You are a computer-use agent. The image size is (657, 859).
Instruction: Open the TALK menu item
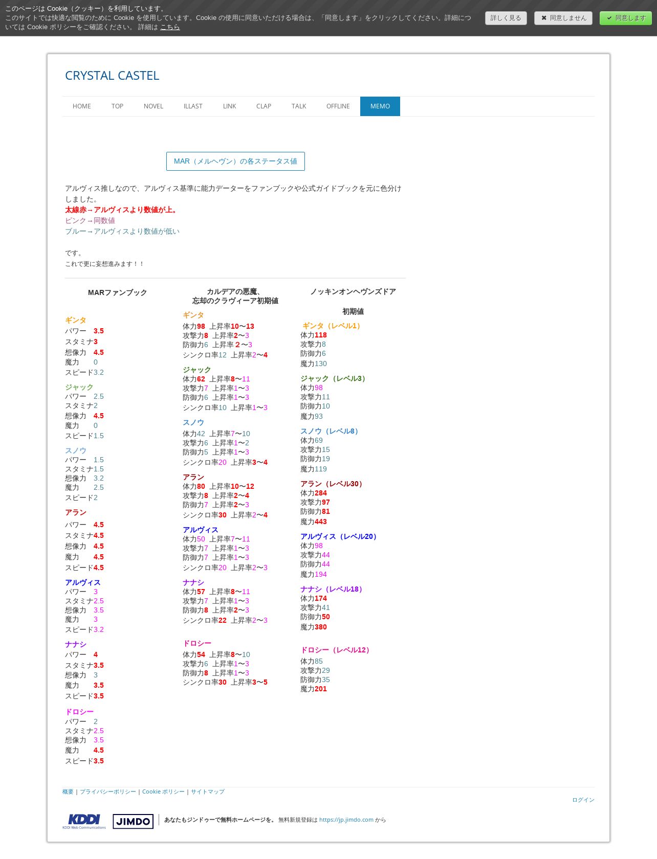point(299,106)
